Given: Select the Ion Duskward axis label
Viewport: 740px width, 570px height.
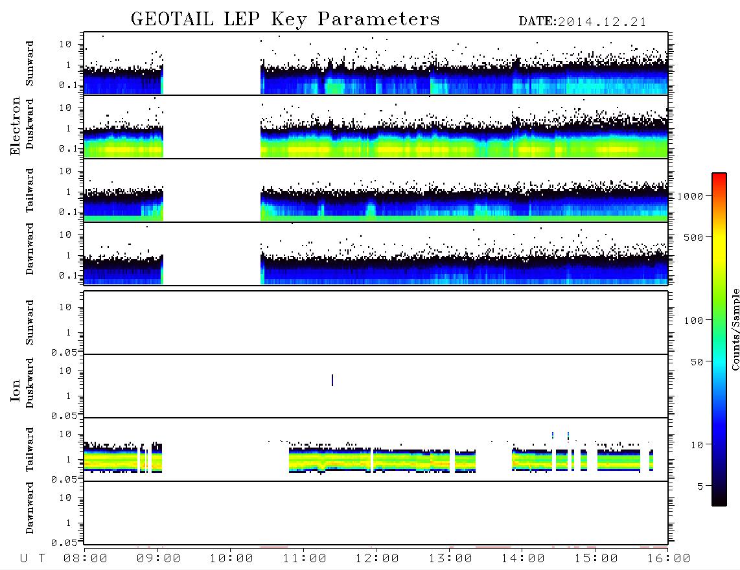Looking at the screenshot, I should coord(30,383).
